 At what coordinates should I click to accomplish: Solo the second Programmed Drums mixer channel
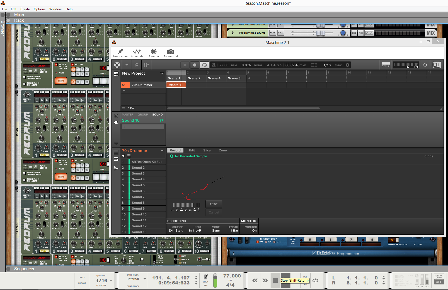coord(281,33)
